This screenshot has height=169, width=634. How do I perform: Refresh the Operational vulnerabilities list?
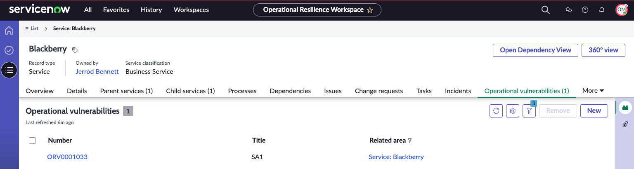pos(496,110)
